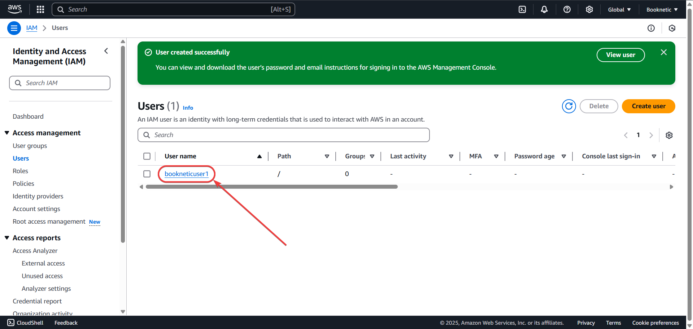
Task: Click the table horizontal scrollbar thumb
Action: pyautogui.click(x=272, y=187)
